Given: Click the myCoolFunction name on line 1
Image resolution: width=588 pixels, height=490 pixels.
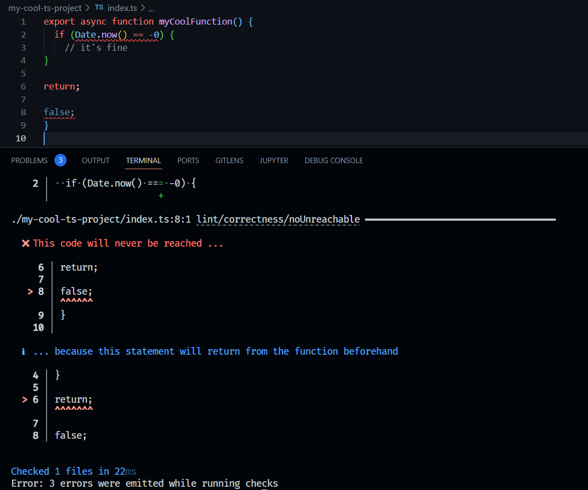Looking at the screenshot, I should coord(196,22).
